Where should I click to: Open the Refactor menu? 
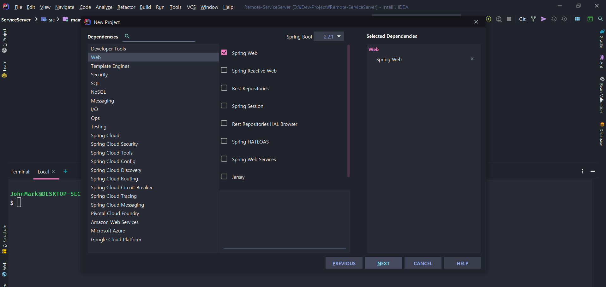(x=126, y=7)
